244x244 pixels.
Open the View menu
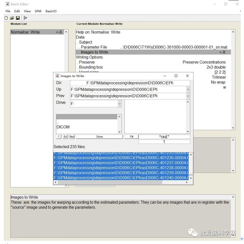(27, 11)
